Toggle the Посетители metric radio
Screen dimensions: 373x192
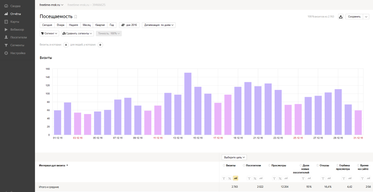click(244, 165)
